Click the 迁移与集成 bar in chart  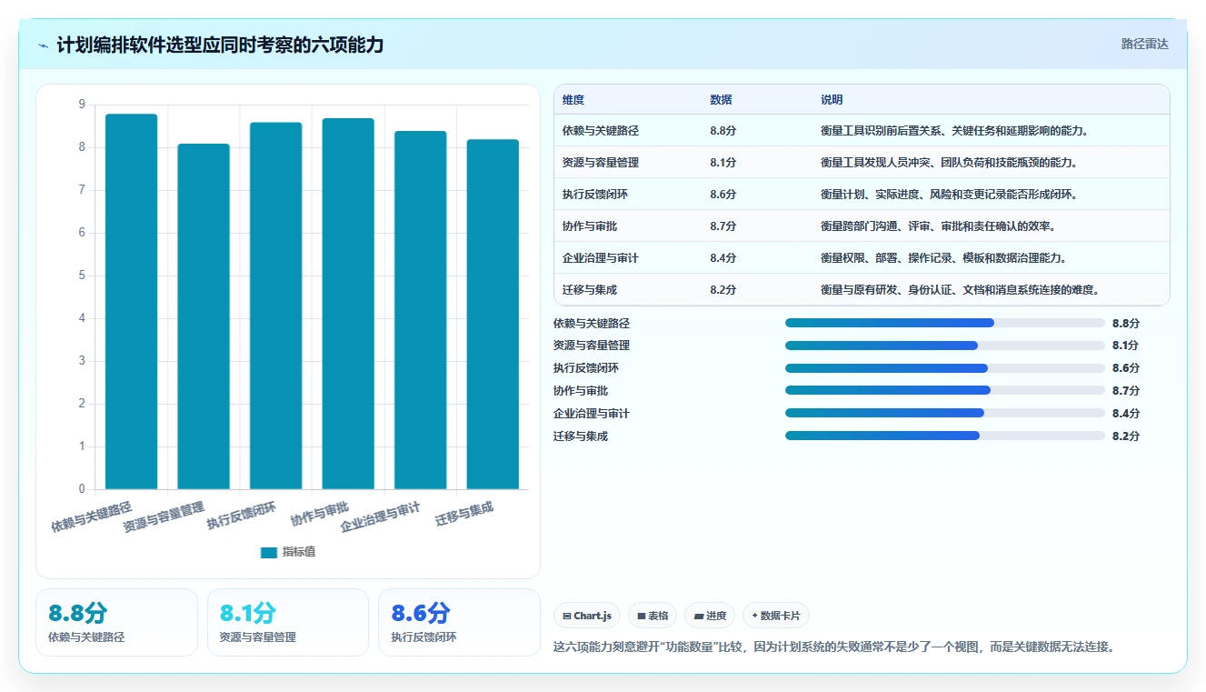pyautogui.click(x=493, y=315)
